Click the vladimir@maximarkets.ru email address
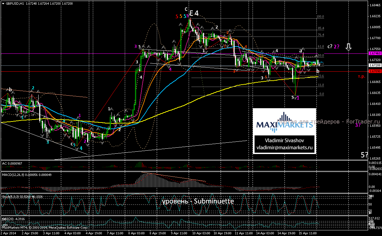The width and height of the screenshot is (382, 236). 285,147
